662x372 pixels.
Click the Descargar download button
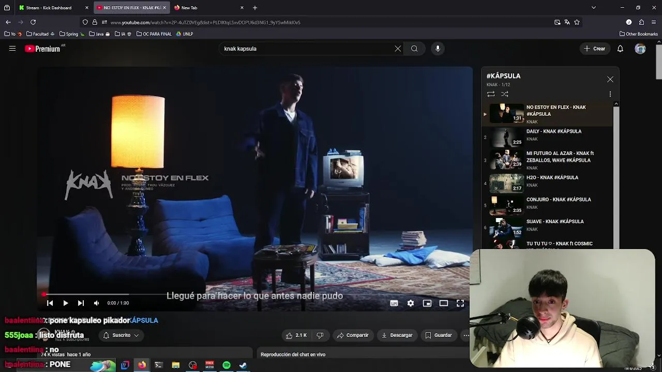[397, 335]
